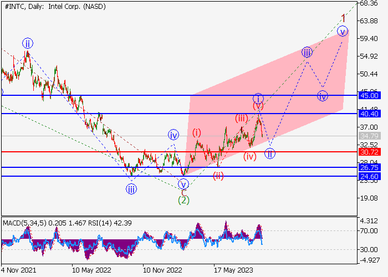
Task: Click the brown C wave label
Action: click(184, 193)
